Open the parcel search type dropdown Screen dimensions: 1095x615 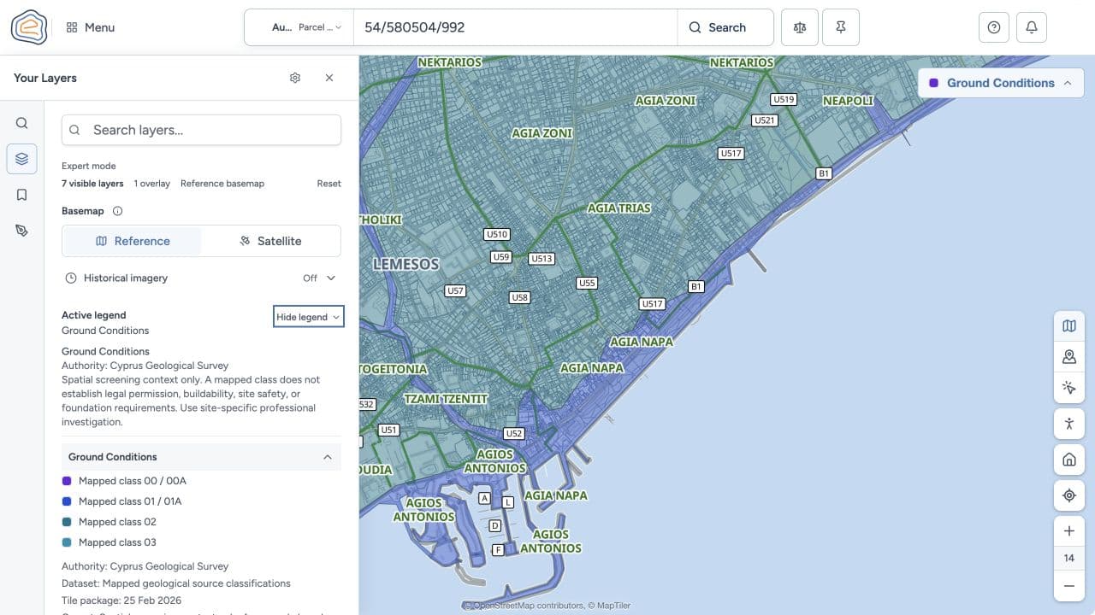tap(306, 27)
